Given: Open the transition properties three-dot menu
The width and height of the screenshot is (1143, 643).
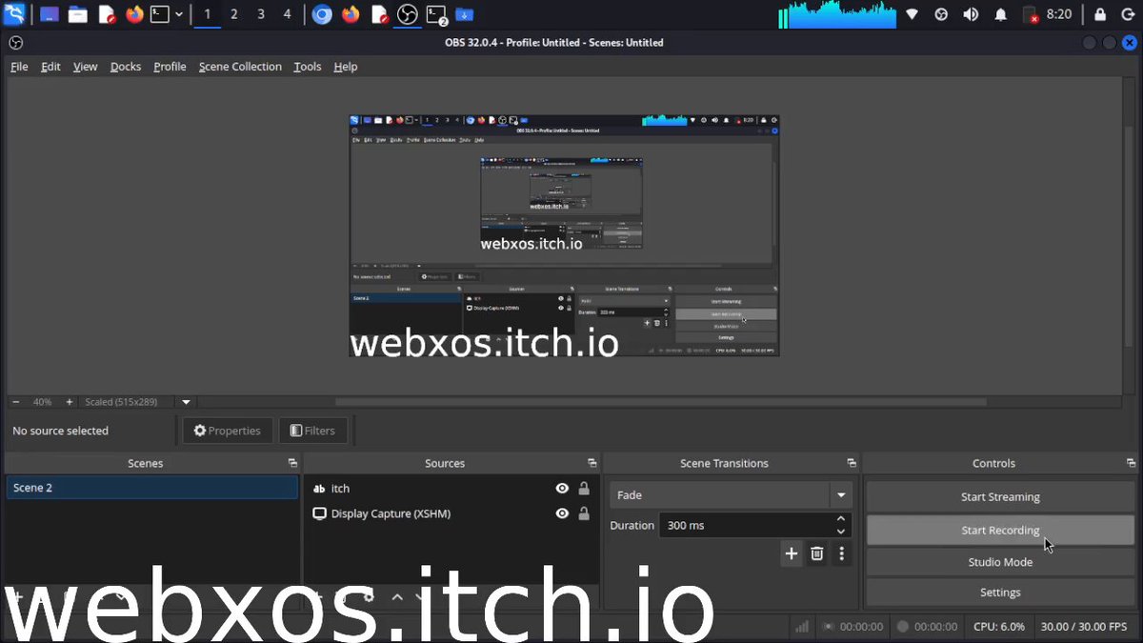Looking at the screenshot, I should coord(842,553).
